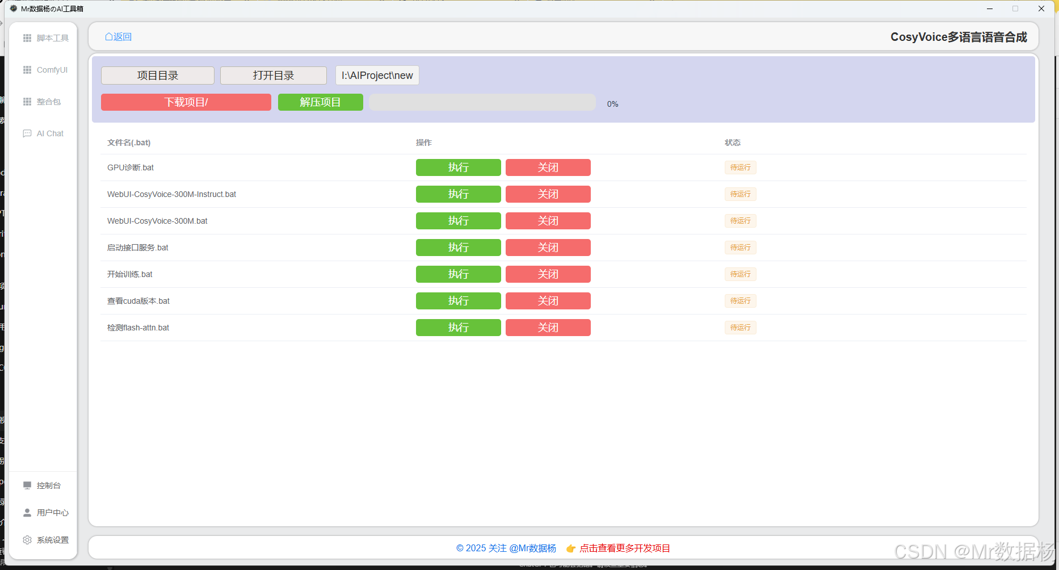Open the 整合包 grid icon
Screen dimensions: 1059x570
[x=27, y=102]
